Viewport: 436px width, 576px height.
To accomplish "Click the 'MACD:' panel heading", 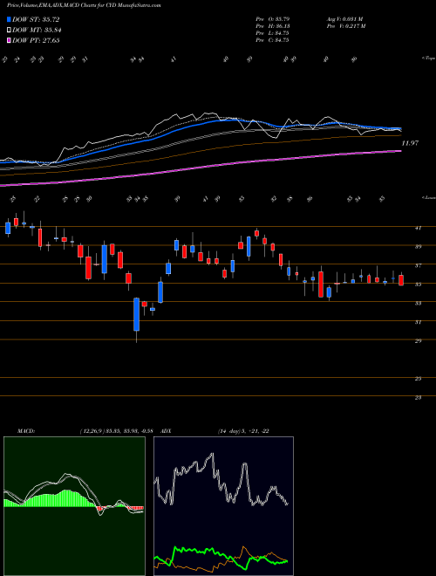I will tap(25, 430).
